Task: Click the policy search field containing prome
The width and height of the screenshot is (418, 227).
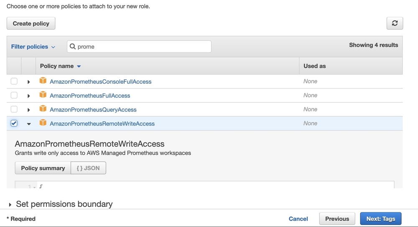Action: 139,47
